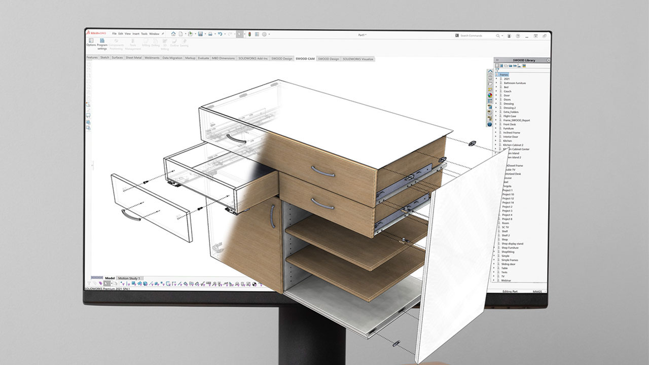Click the filter funnel icon in SWOOD Library

[x=497, y=70]
